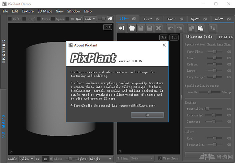Click the swap up-down arrows icon
The image size is (235, 163).
(213, 28)
